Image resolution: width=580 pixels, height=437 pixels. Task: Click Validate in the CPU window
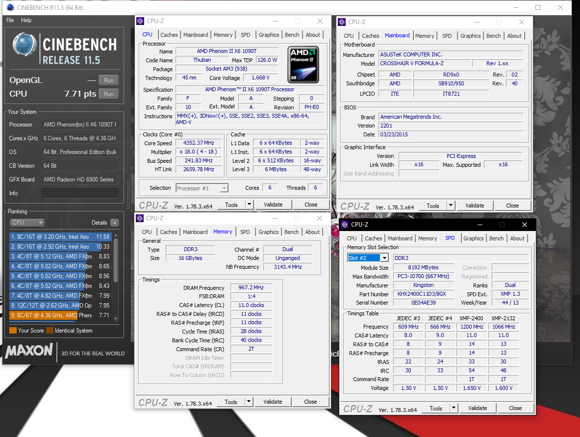pyautogui.click(x=273, y=205)
